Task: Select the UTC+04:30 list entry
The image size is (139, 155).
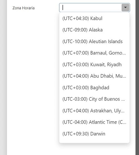Action: [x=94, y=18]
